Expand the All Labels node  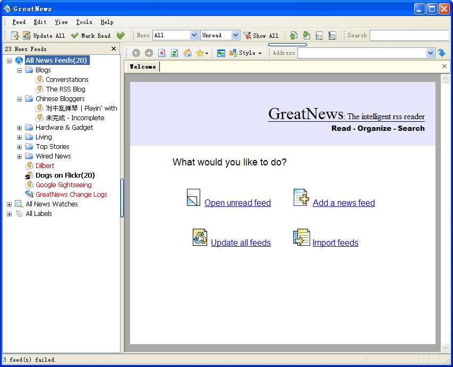[x=9, y=214]
